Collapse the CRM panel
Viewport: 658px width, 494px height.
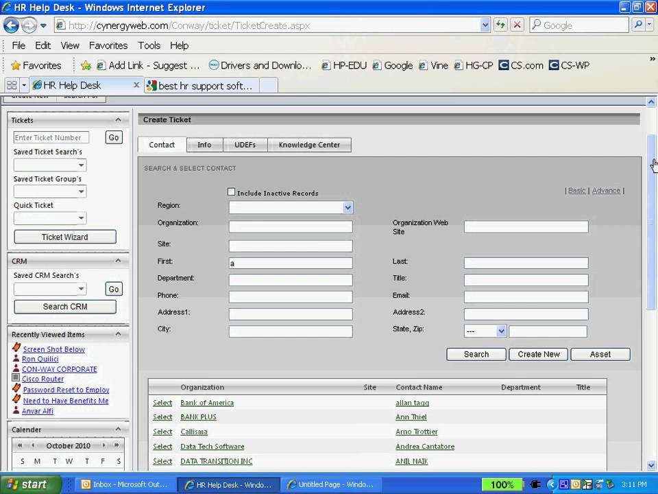point(119,261)
